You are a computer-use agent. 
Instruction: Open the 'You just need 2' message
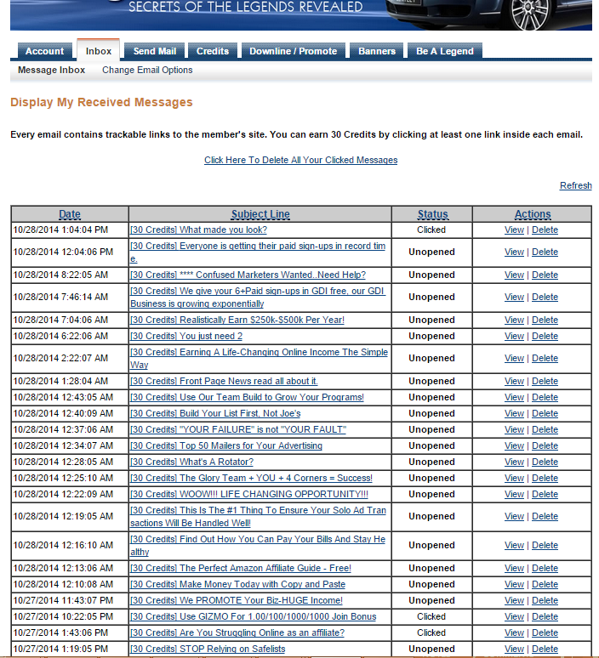[186, 336]
